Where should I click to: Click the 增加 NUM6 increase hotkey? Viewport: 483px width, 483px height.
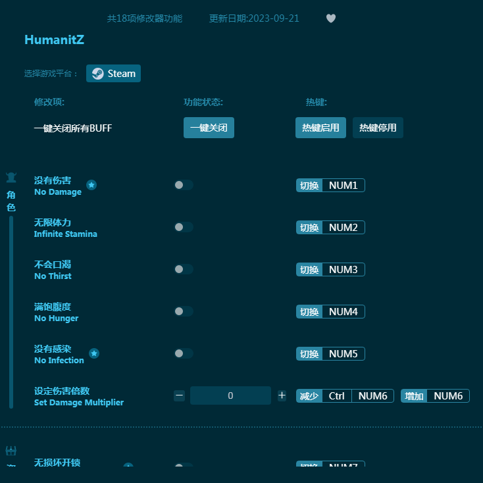point(435,396)
